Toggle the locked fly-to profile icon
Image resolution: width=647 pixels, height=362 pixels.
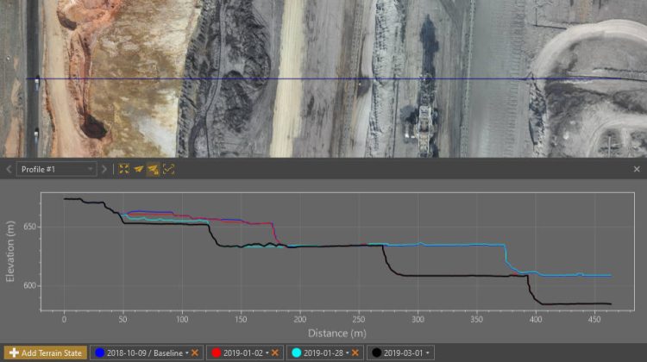pyautogui.click(x=153, y=169)
